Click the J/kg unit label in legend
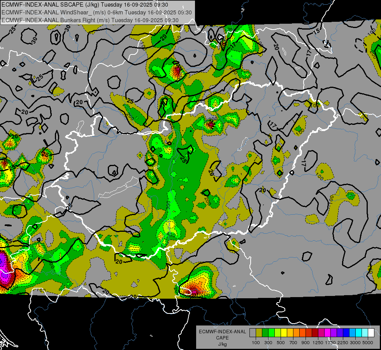This screenshot has width=381, height=350. pos(223,344)
